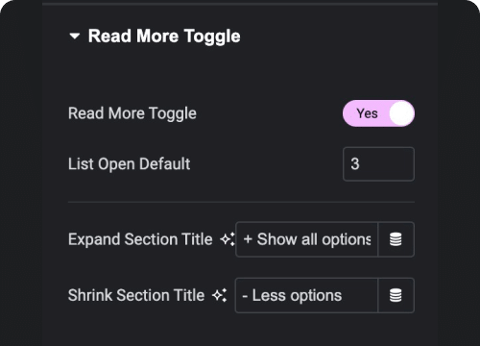Image resolution: width=480 pixels, height=346 pixels.
Task: Open AI sparkle beside Shrink Section Title
Action: pyautogui.click(x=220, y=295)
